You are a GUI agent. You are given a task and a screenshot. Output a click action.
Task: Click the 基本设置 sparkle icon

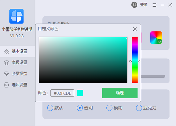point(6,51)
